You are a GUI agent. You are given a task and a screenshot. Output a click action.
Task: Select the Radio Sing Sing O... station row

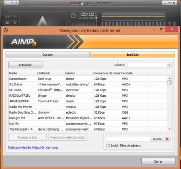click(88, 112)
